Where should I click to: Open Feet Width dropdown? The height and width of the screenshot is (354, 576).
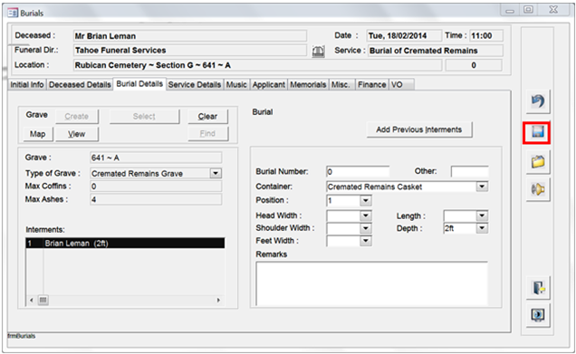coord(366,241)
